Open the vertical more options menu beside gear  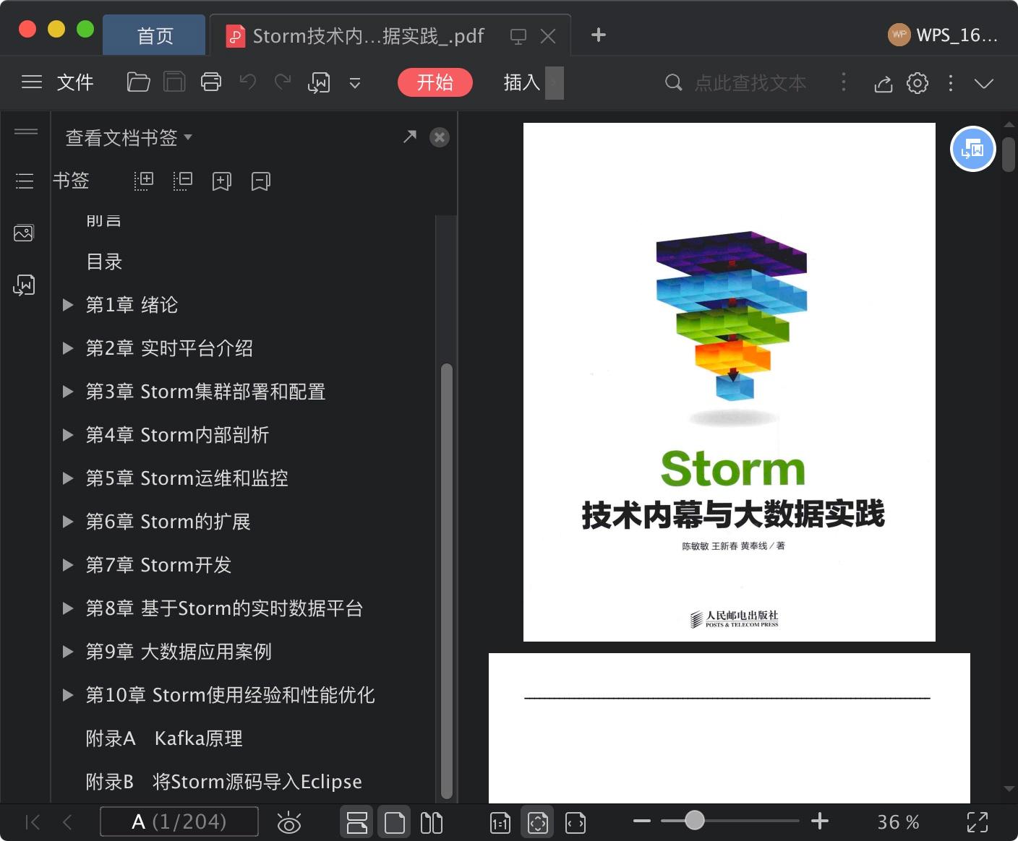(x=951, y=83)
